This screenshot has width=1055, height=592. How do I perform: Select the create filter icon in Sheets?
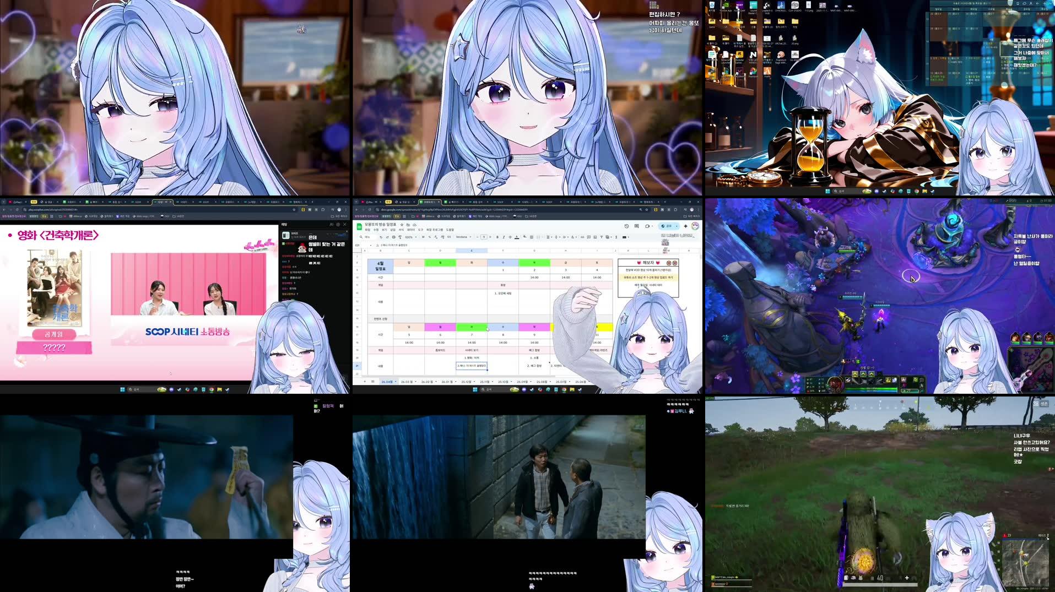tap(602, 237)
